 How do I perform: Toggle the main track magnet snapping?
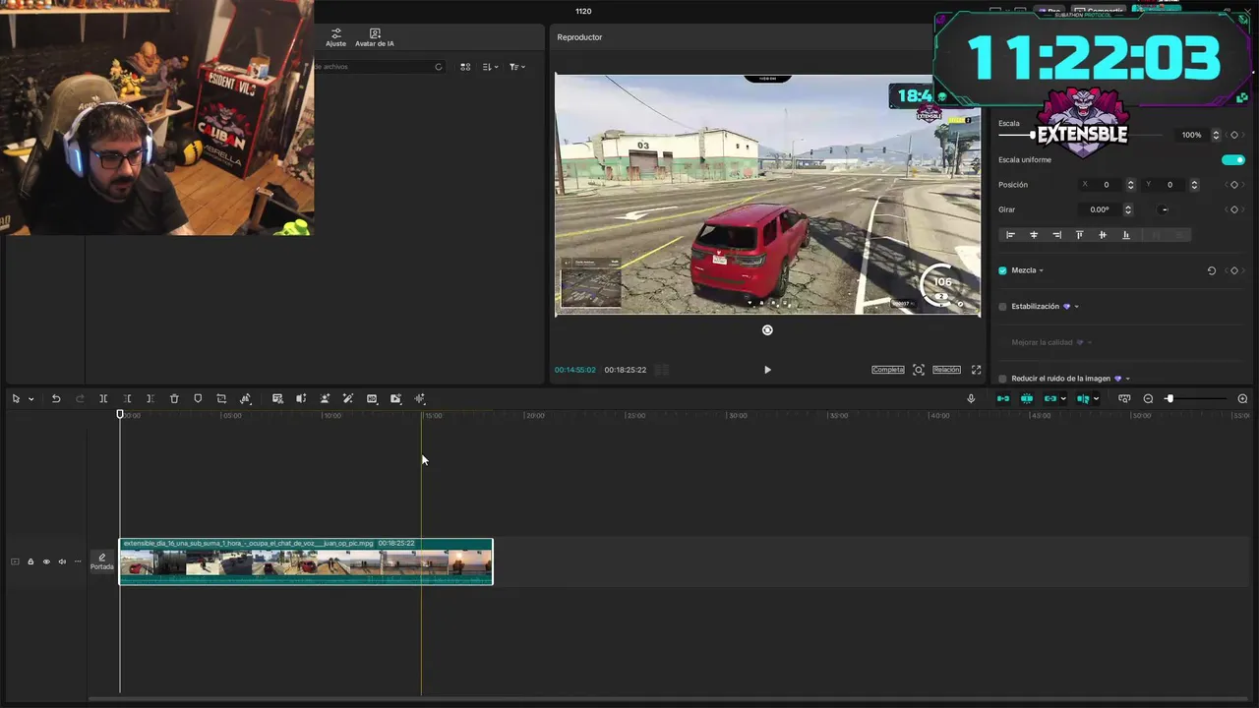coord(1003,398)
